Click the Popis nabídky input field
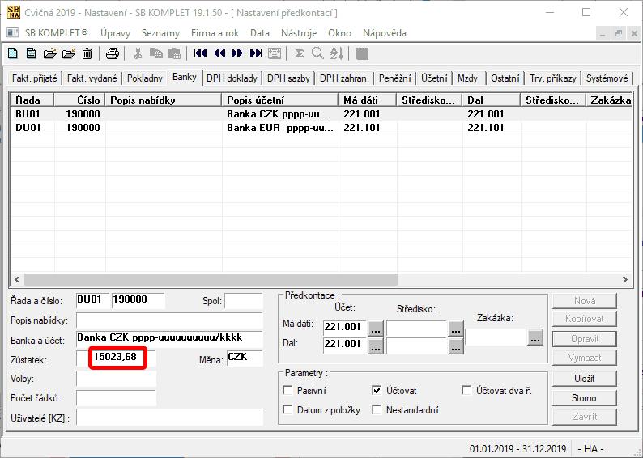643x458 pixels. point(169,320)
